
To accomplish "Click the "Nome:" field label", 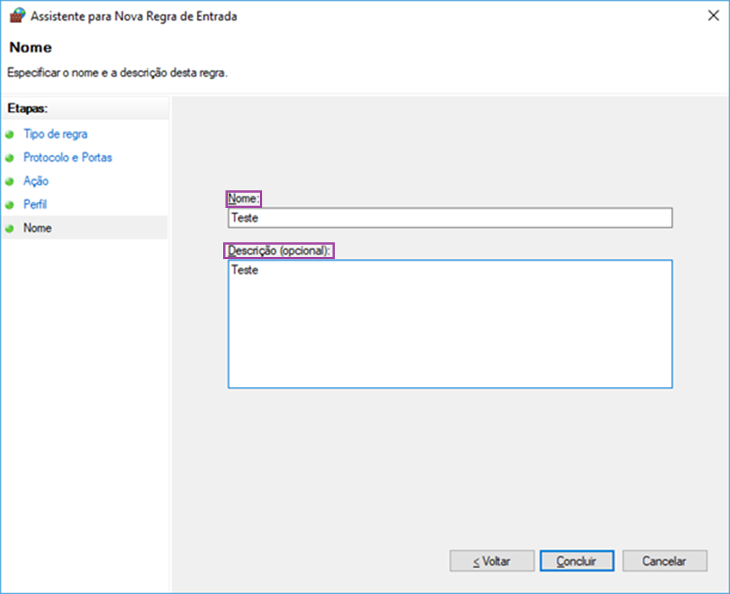I will (x=245, y=199).
